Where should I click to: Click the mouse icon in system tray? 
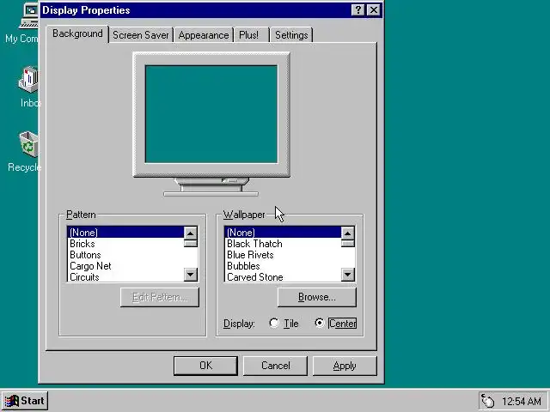pos(487,401)
